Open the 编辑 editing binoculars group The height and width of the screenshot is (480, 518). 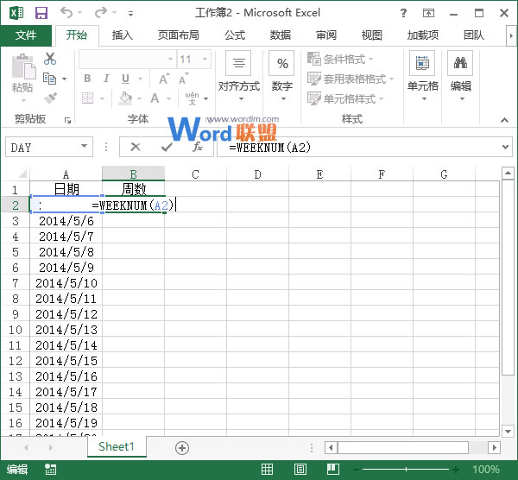(460, 76)
